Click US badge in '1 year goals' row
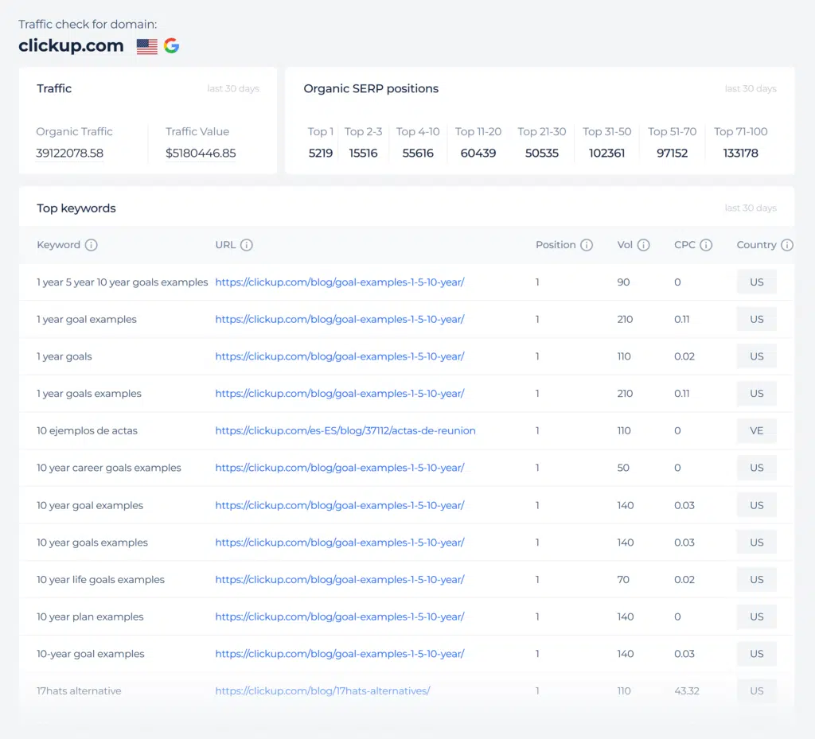Screen dimensions: 815x739 tap(756, 356)
